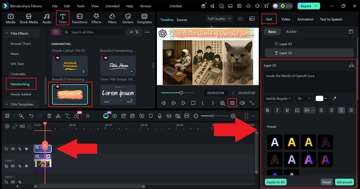Toggle Italic text formatting
Viewport: 360px width, 189px height.
pyautogui.click(x=277, y=110)
